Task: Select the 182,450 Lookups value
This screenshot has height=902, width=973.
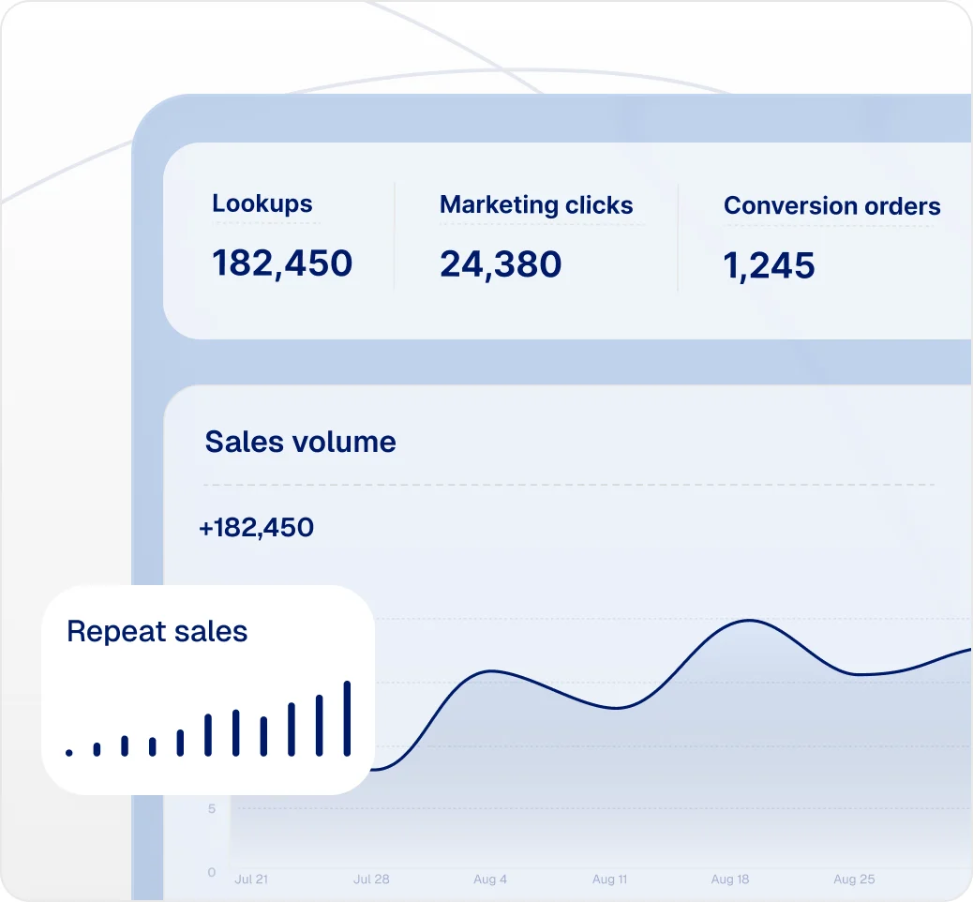Action: (282, 263)
